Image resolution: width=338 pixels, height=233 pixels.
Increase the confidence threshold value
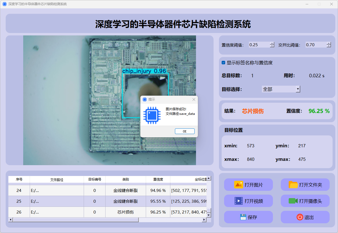[x=272, y=43]
